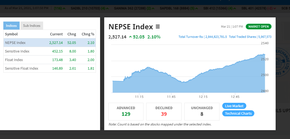The image size is (290, 139).
Task: Click the DECLINED 39 box
Action: coord(164,112)
